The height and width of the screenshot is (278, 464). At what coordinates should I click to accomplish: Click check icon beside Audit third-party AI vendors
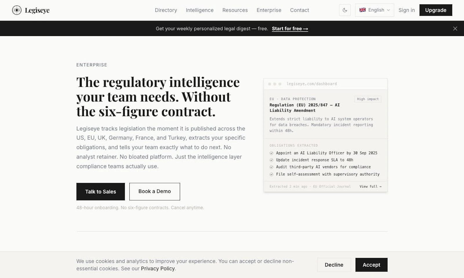pyautogui.click(x=271, y=167)
